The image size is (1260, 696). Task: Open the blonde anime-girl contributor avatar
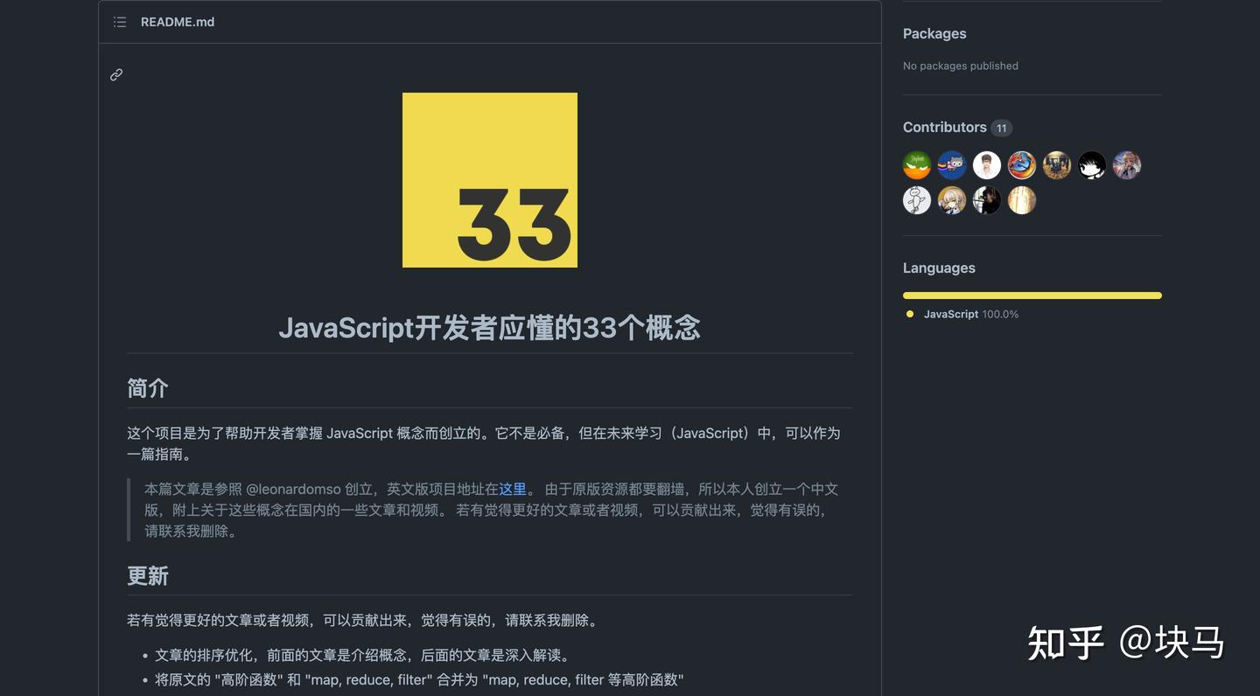click(951, 199)
